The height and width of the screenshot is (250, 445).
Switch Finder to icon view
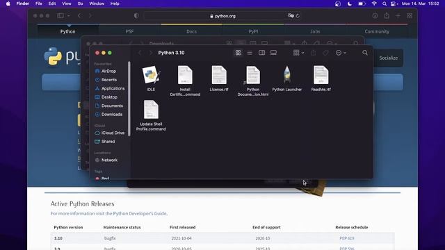pos(238,53)
